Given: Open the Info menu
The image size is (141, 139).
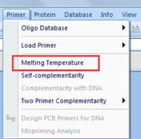Looking at the screenshot, I should point(107,15).
